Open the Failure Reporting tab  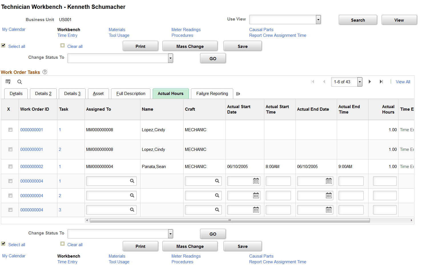212,94
